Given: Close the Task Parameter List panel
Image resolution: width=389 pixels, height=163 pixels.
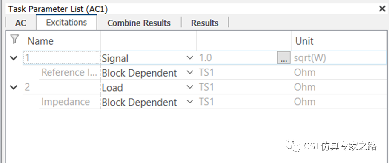Looking at the screenshot, I should coord(382,9).
